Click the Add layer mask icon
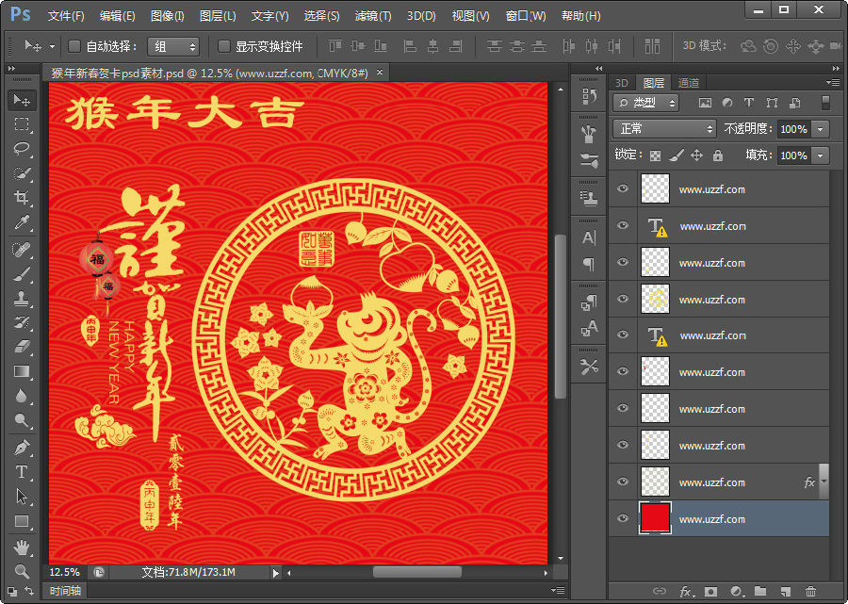This screenshot has width=848, height=604. point(710,592)
